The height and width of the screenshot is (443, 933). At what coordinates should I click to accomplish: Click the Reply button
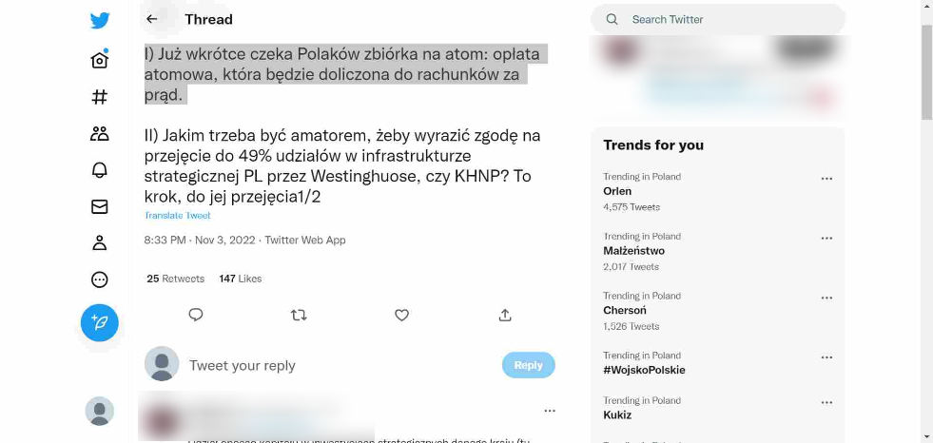529,365
